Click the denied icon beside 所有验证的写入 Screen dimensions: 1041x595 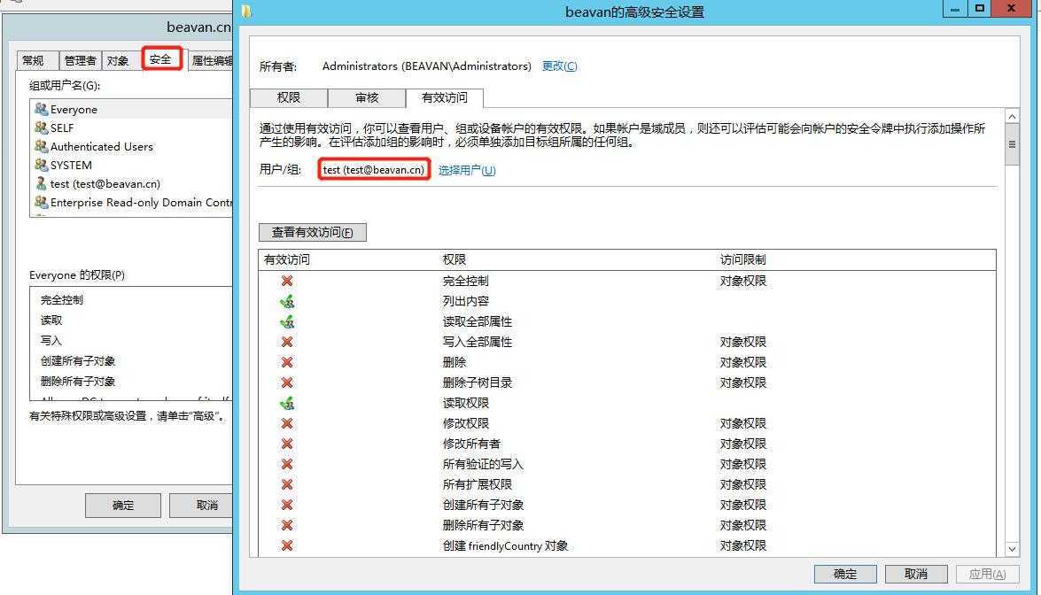[x=287, y=464]
